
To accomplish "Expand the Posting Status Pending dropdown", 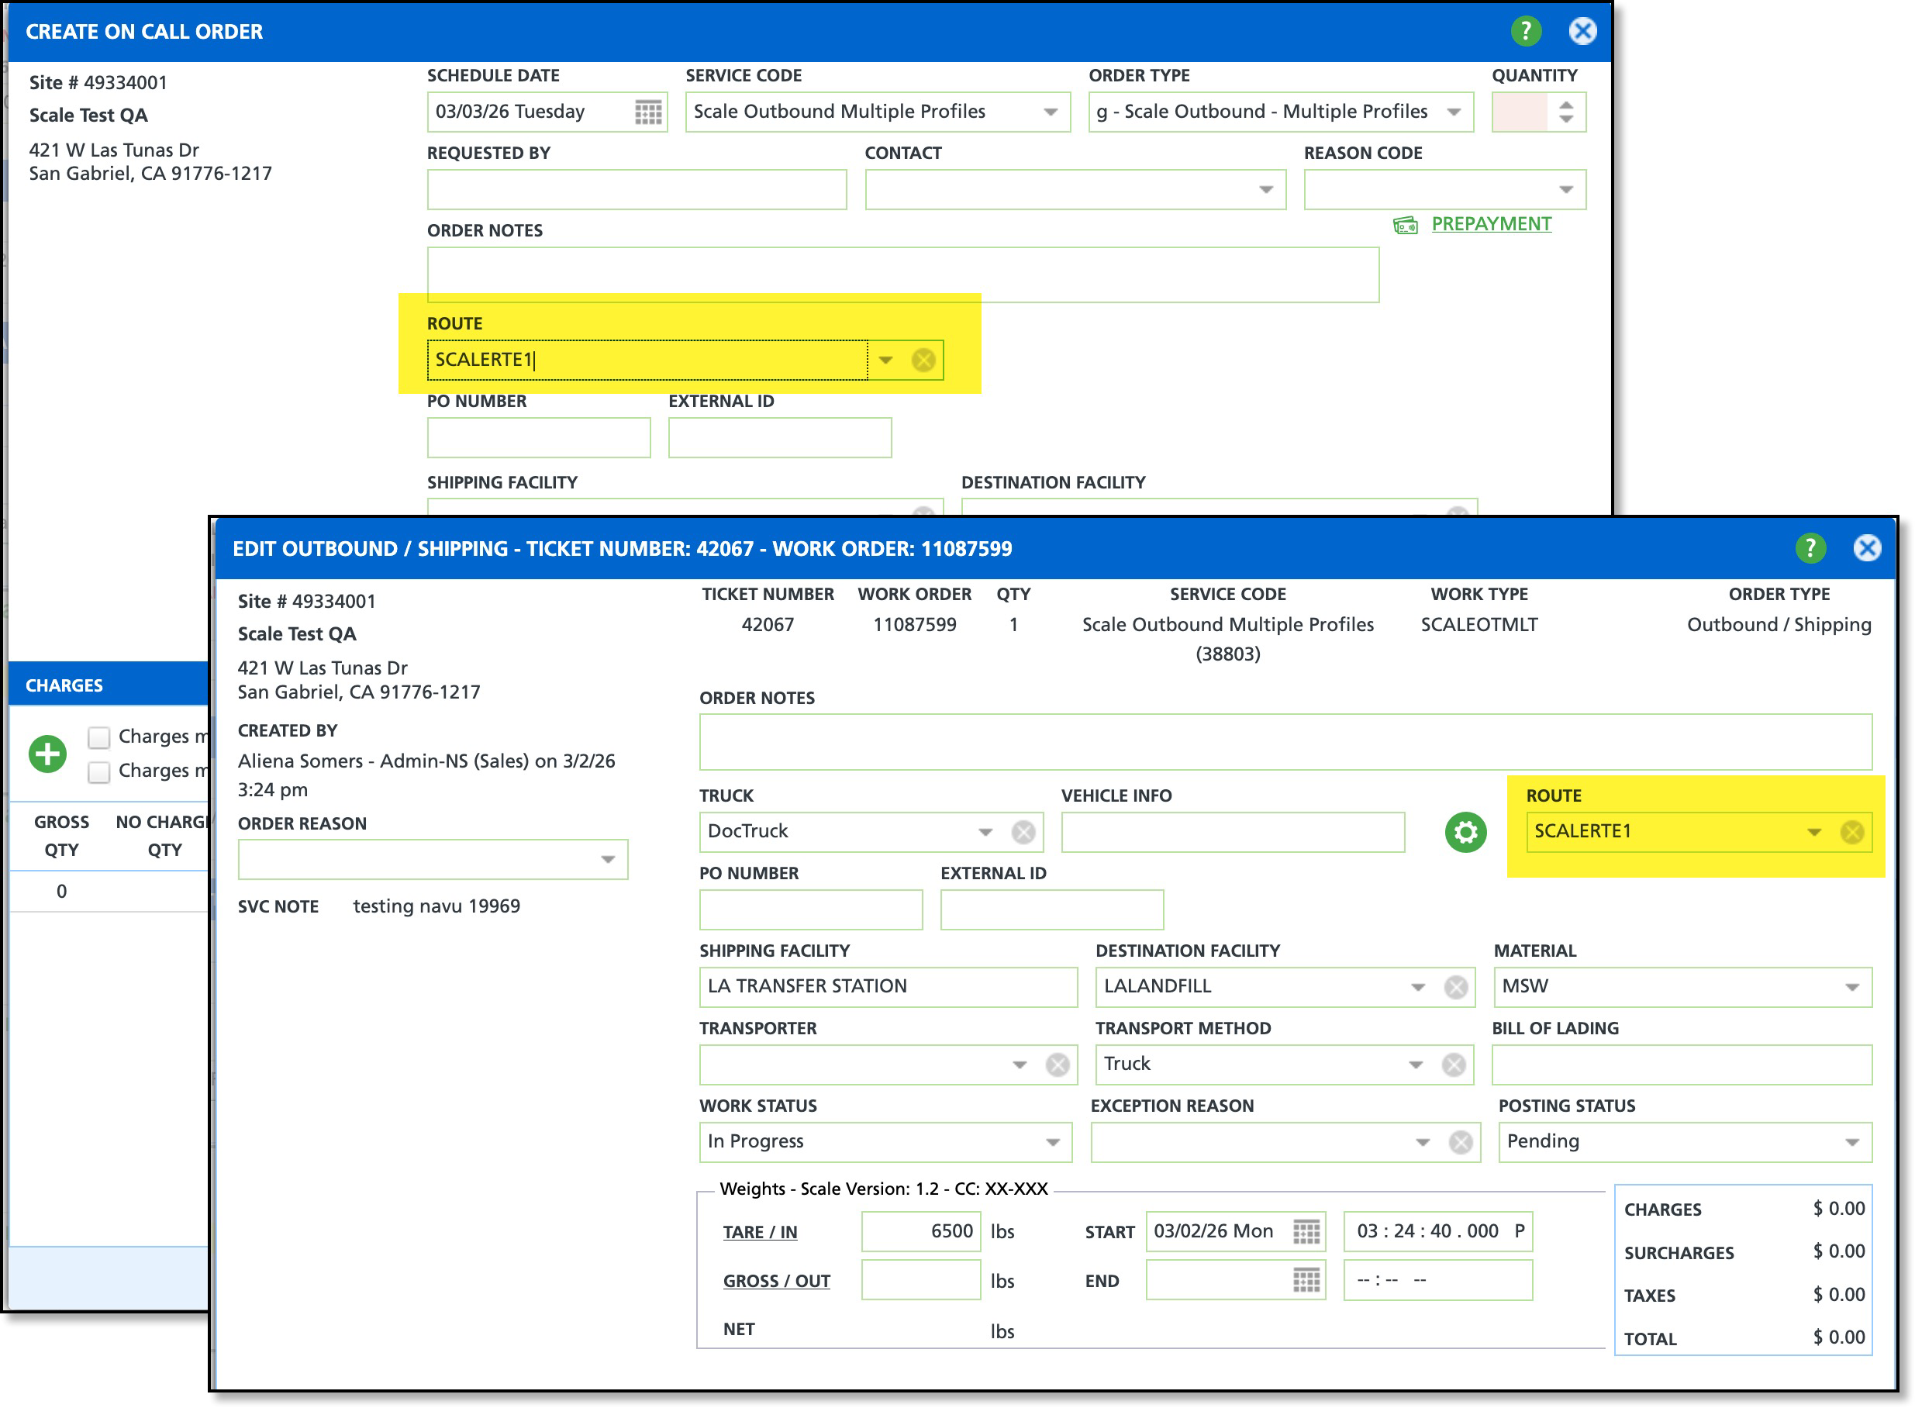I will [x=1851, y=1142].
